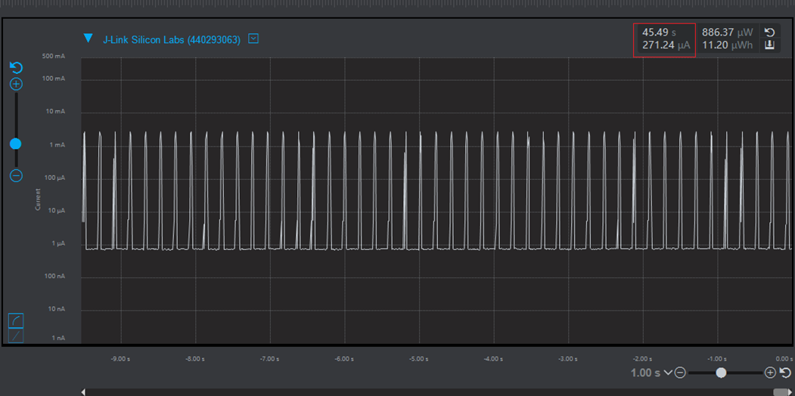Viewport: 795px width, 396px height.
Task: Click the 11.20 µWh energy value
Action: coord(728,45)
